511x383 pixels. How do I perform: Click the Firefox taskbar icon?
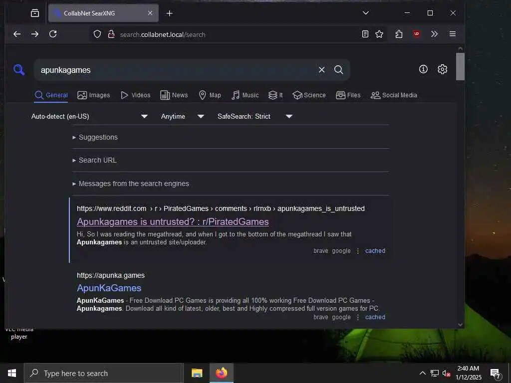click(221, 373)
